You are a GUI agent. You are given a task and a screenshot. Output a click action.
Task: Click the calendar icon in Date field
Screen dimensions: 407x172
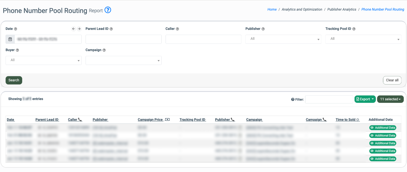(10, 39)
